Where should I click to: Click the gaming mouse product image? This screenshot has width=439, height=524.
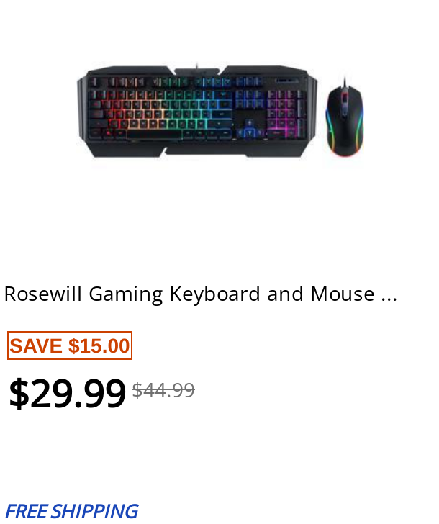point(345,117)
